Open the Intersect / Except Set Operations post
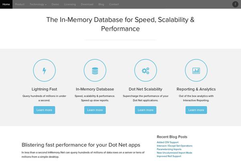Screen dimensions: 241x161 [174, 146]
